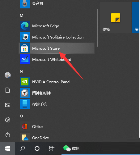Click the Power button icon
Screen dimensions: 140x155
coord(8,135)
